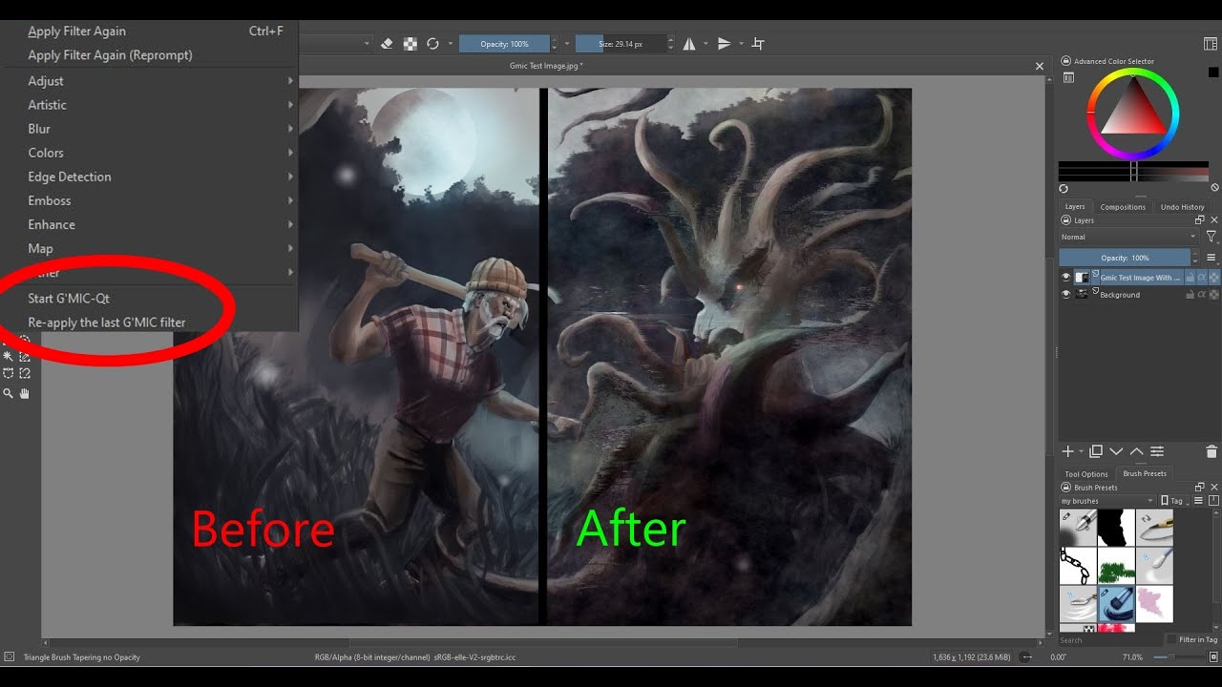Expand the Adjust filter submenu
The width and height of the screenshot is (1222, 687).
[151, 81]
